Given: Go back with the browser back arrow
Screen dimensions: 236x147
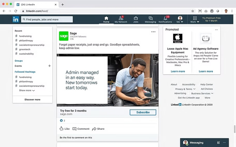Looking at the screenshot, I should 4,11.
